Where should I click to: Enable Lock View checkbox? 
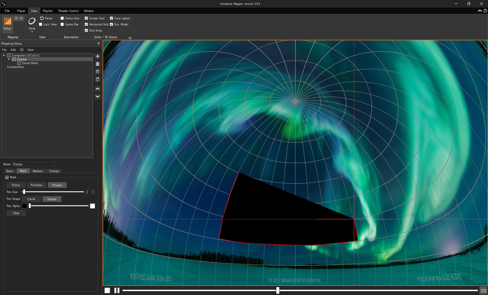40,24
